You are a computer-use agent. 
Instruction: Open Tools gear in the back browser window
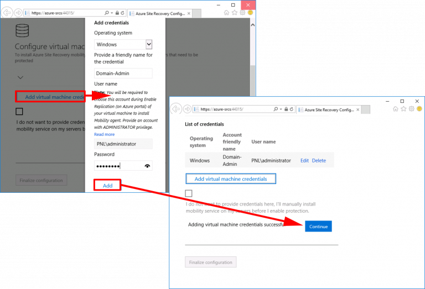pyautogui.click(x=242, y=13)
